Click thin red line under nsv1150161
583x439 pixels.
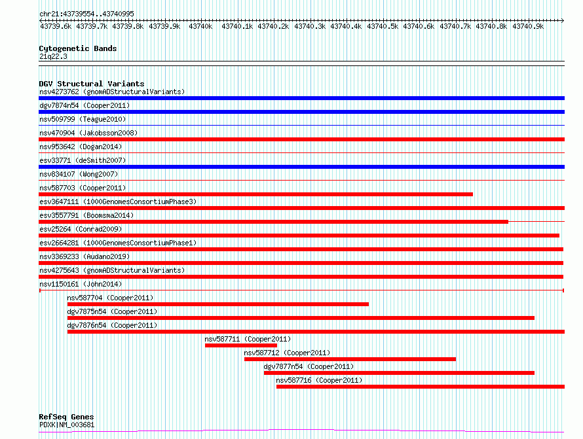pos(301,290)
